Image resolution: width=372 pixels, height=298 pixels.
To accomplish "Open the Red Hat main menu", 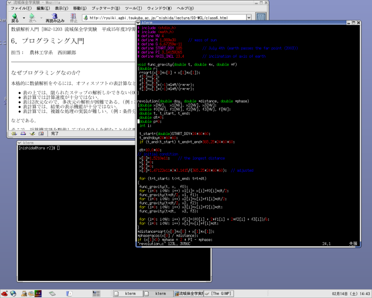I will 5,293.
